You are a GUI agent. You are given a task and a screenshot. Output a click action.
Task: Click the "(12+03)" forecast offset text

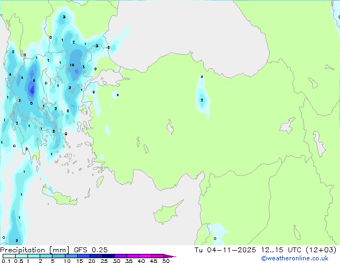321,250
